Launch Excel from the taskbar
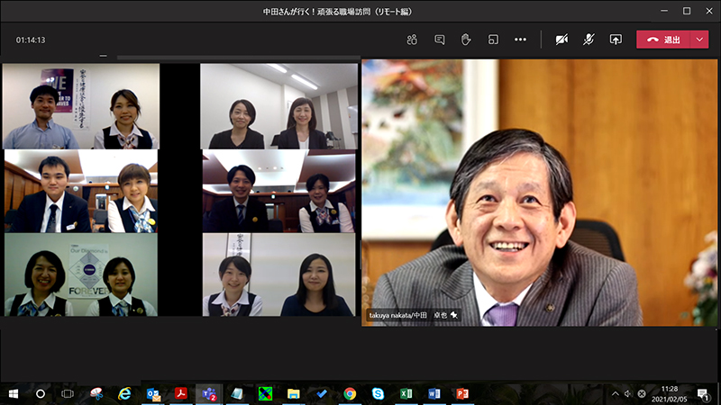The height and width of the screenshot is (405, 721). click(x=406, y=393)
